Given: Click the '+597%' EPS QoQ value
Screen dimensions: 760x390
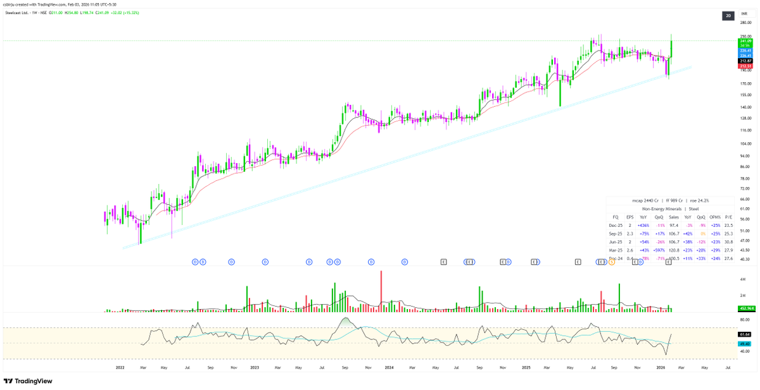Looking at the screenshot, I should click(x=659, y=250).
